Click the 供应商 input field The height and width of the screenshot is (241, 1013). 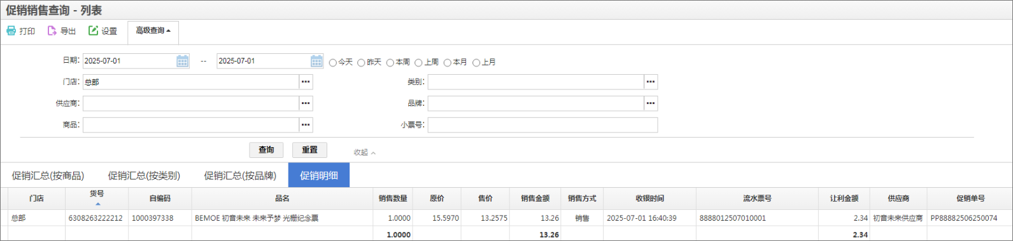coord(191,103)
